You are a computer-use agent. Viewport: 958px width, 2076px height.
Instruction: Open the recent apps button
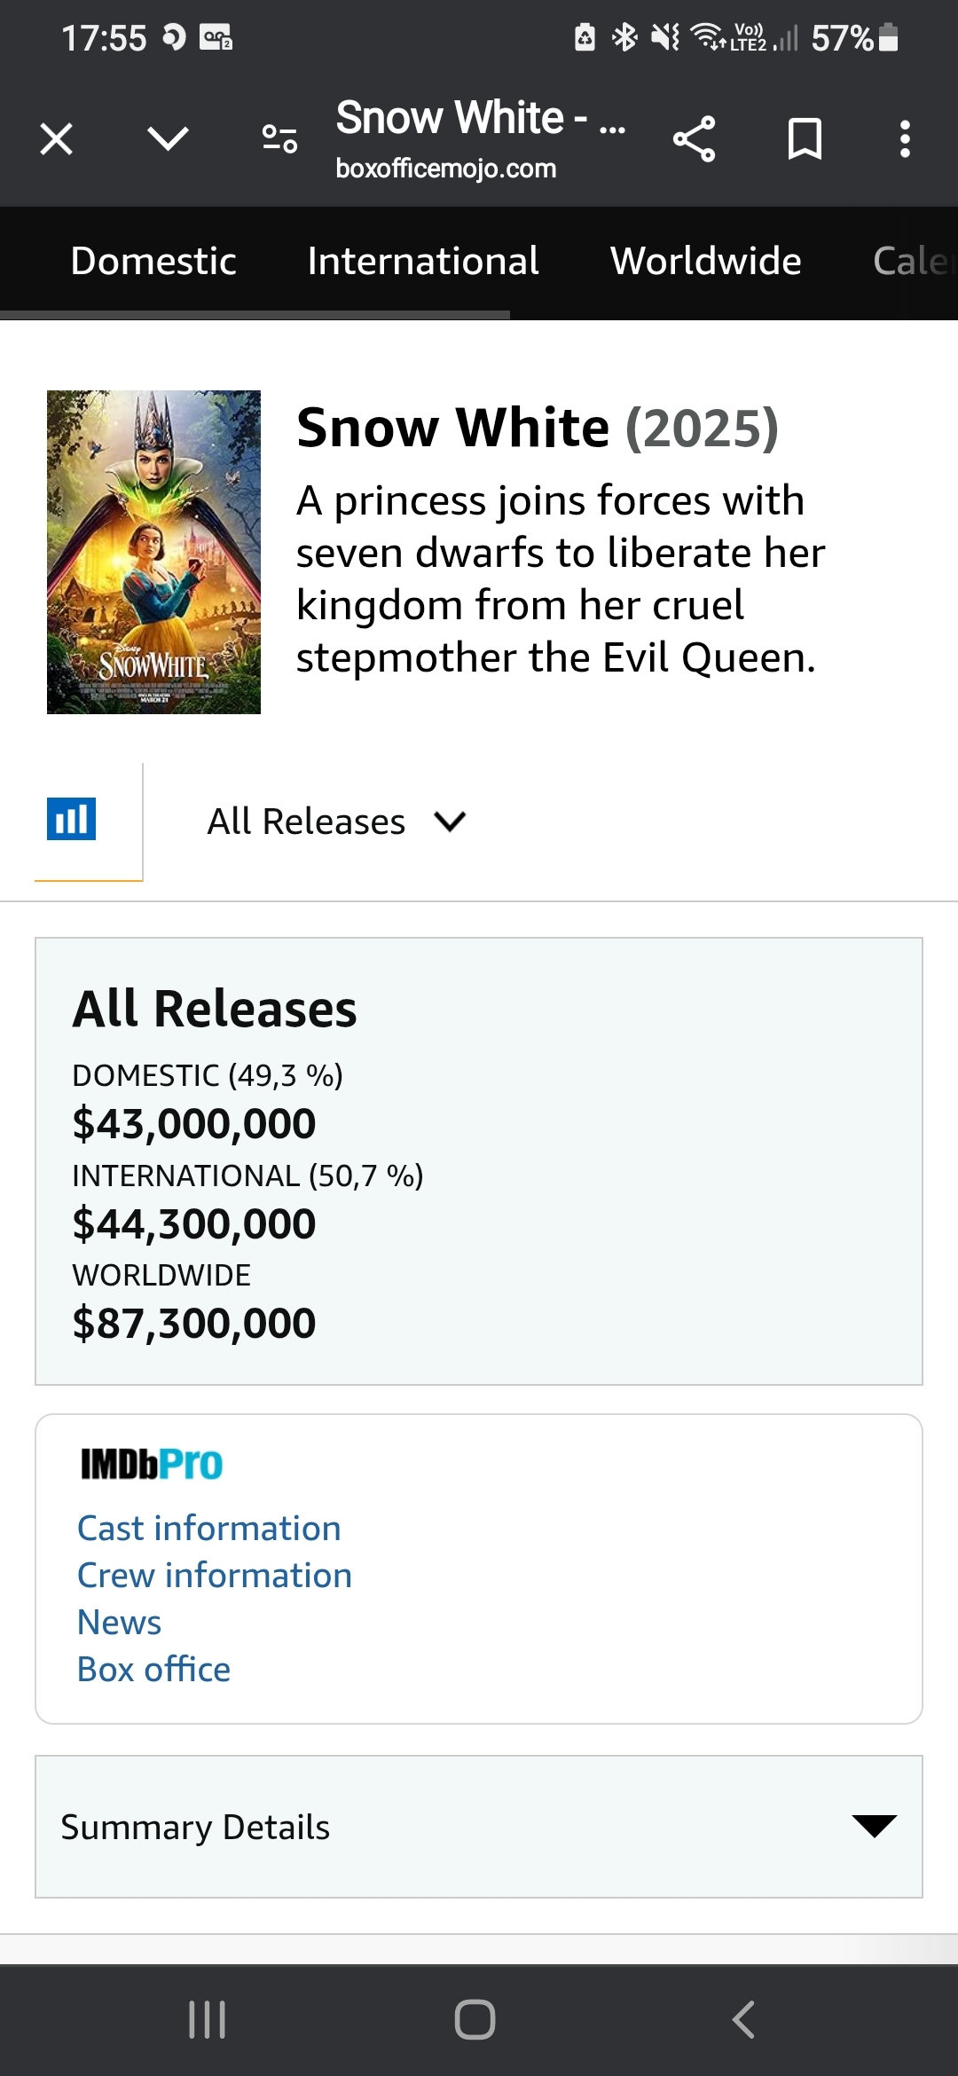point(208,2019)
